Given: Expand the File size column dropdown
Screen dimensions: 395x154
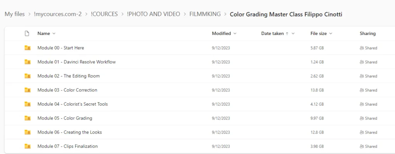Looking at the screenshot, I should pos(331,33).
